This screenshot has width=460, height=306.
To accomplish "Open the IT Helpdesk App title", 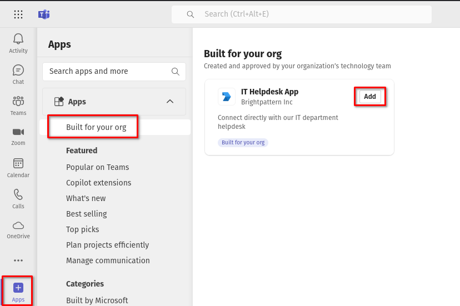I will (x=269, y=92).
